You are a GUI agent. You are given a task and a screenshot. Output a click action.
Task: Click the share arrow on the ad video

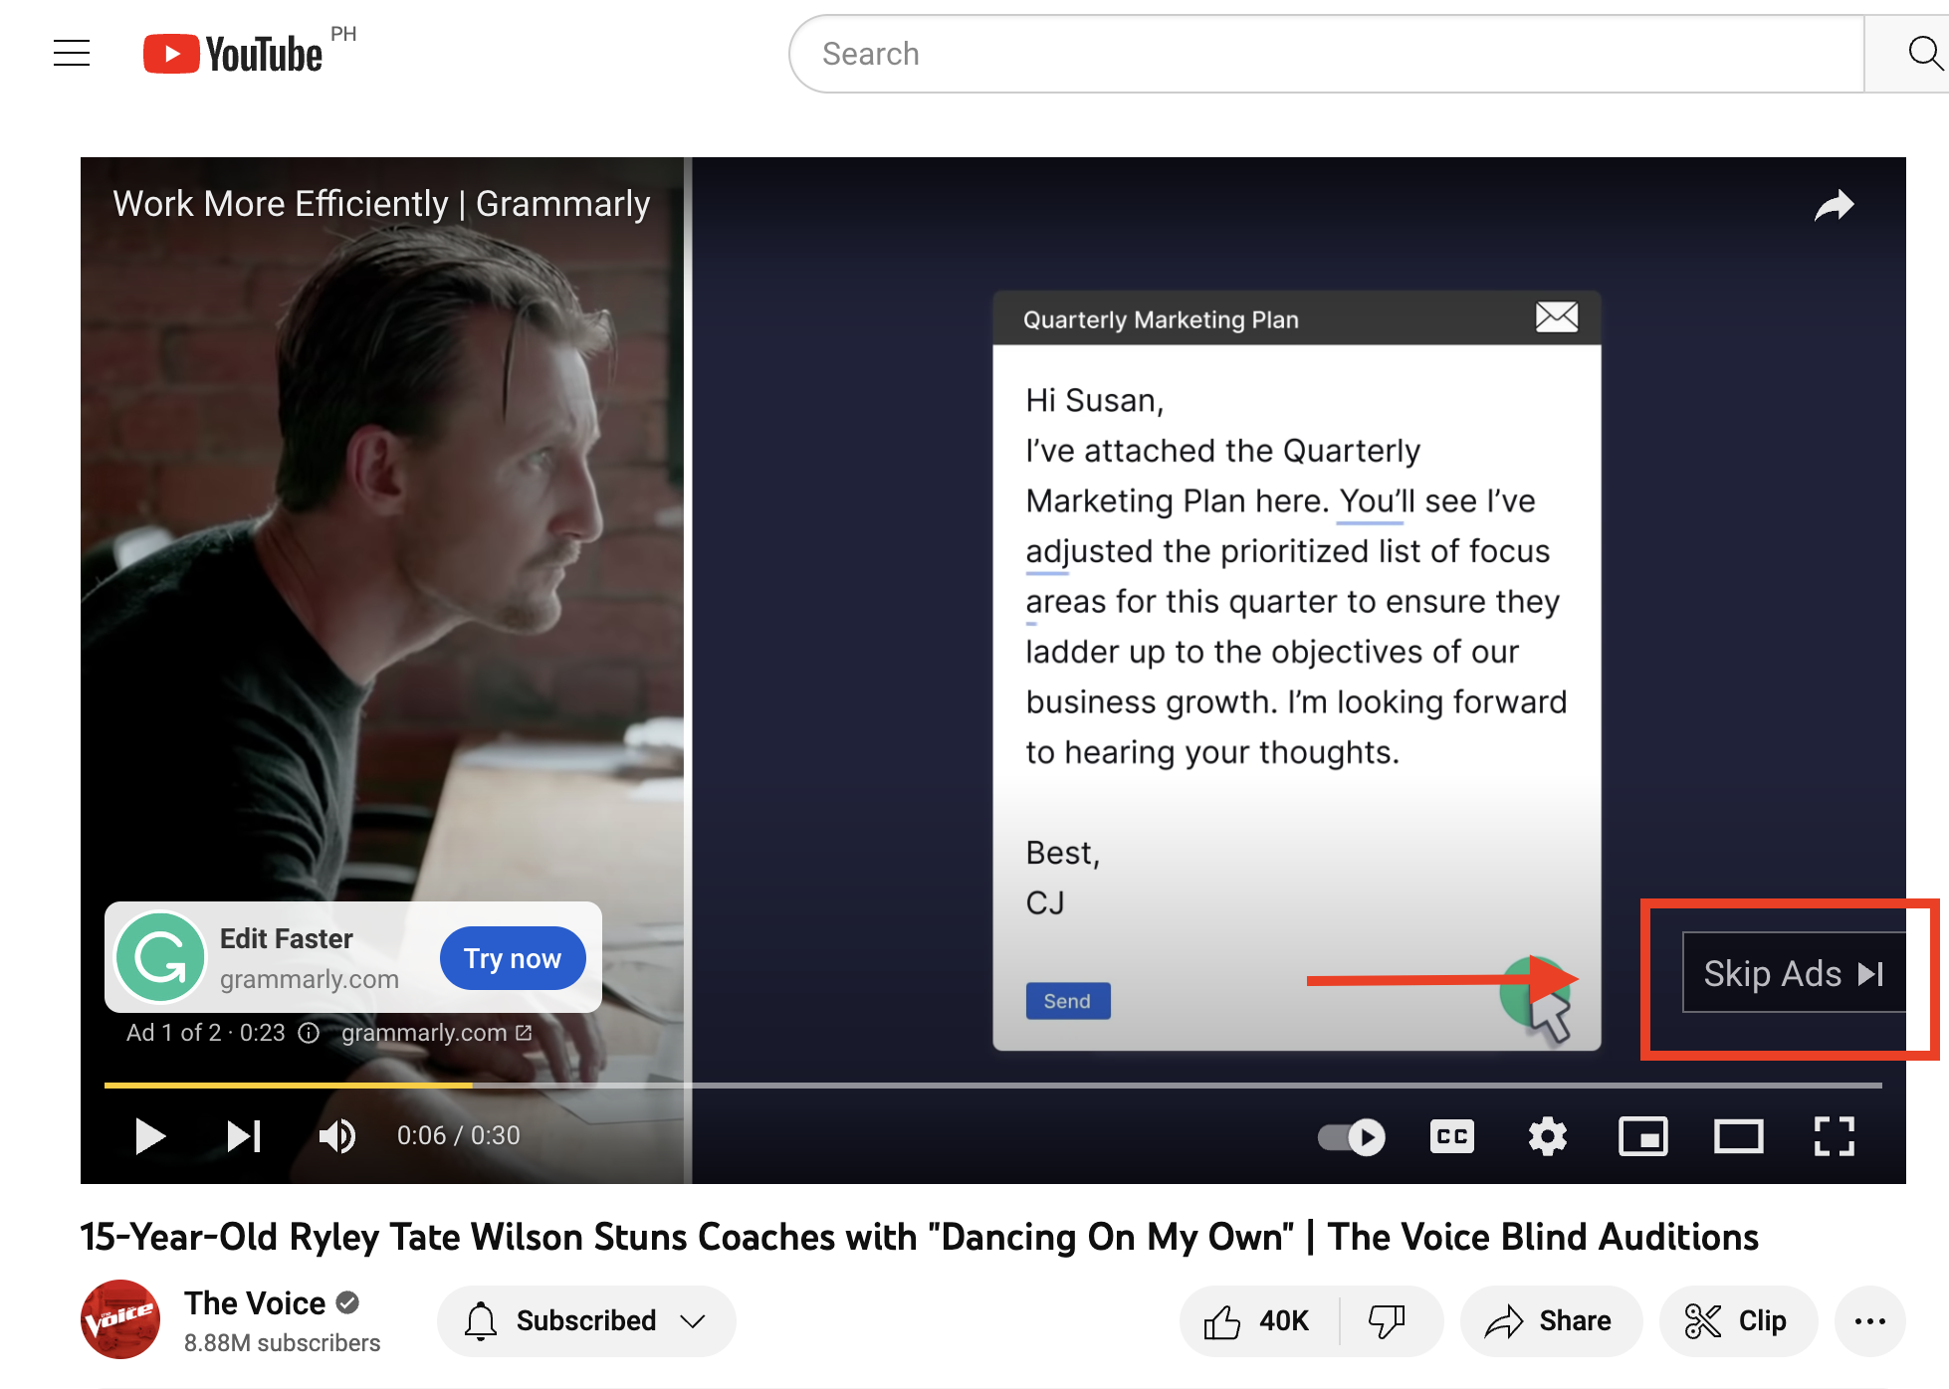click(x=1834, y=206)
